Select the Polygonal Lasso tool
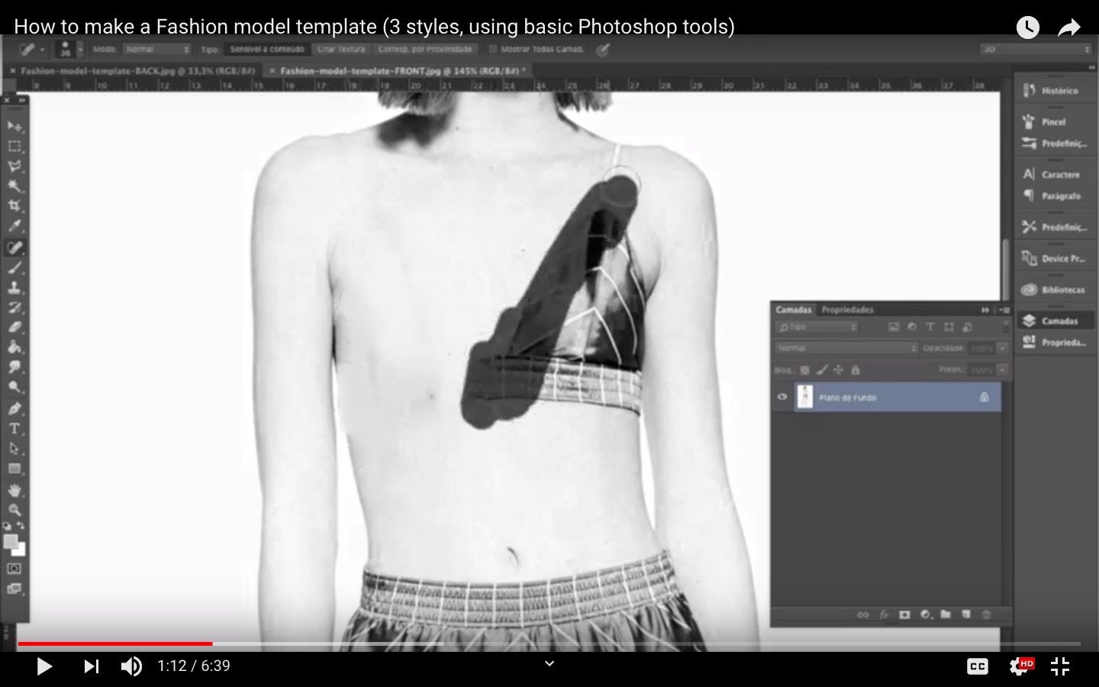 pyautogui.click(x=15, y=166)
